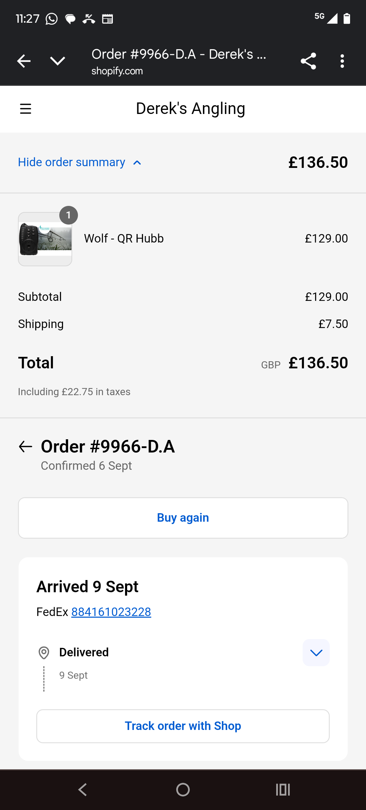The width and height of the screenshot is (366, 810).
Task: Open the hamburger menu
Action: click(26, 109)
